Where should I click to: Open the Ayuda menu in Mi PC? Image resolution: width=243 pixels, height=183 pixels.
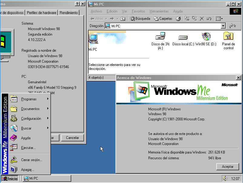coord(178,11)
